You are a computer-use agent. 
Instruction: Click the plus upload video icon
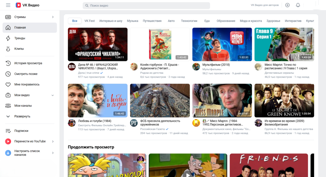point(287,5)
